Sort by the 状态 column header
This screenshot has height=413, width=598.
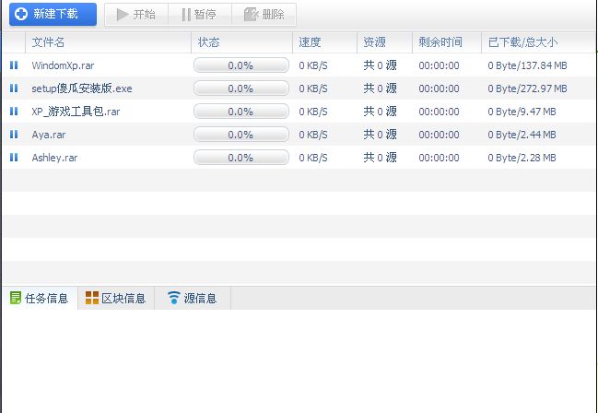[x=241, y=42]
